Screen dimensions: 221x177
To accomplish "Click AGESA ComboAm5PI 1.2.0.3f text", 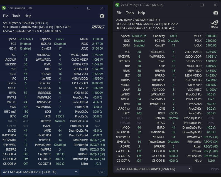I will coord(32,31).
